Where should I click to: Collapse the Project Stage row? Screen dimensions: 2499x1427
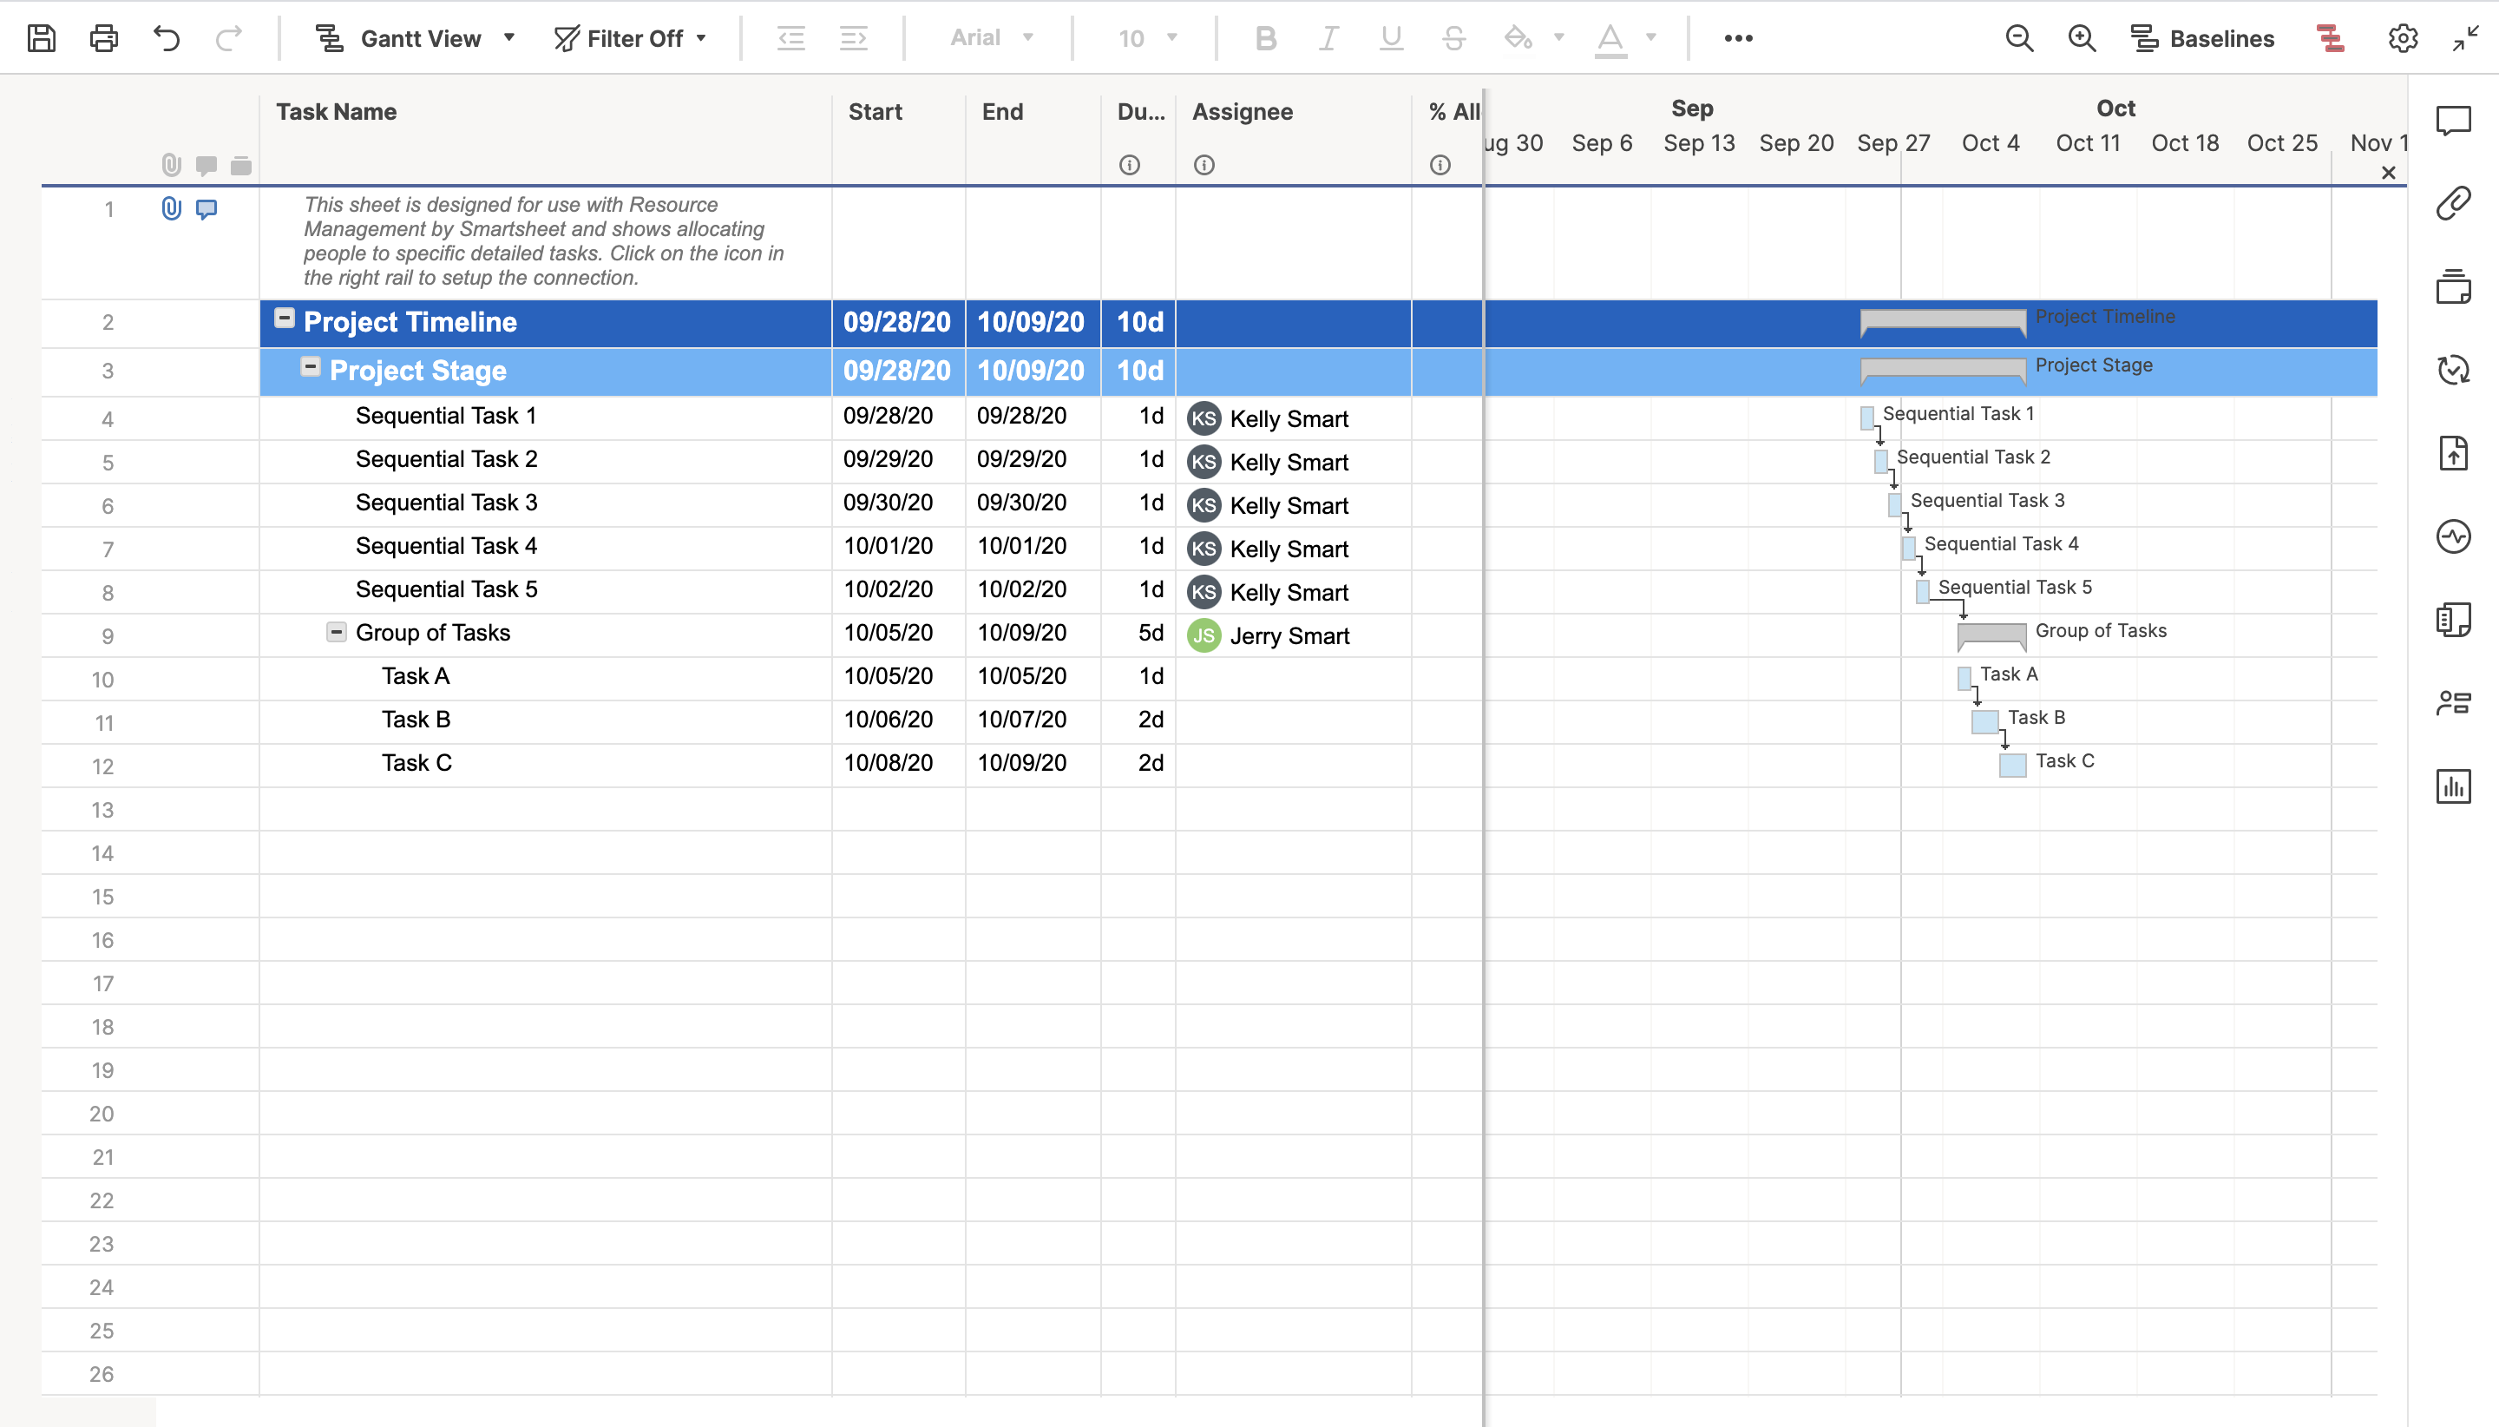click(310, 366)
